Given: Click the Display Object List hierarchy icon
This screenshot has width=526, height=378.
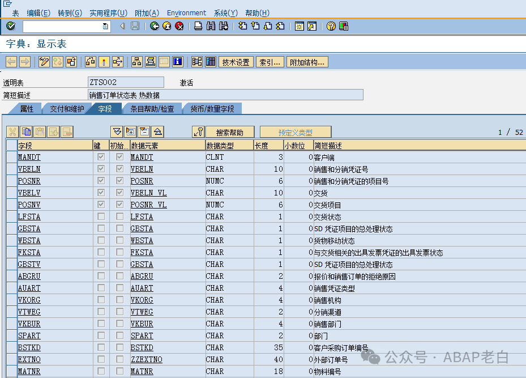Looking at the screenshot, I should pos(136,62).
